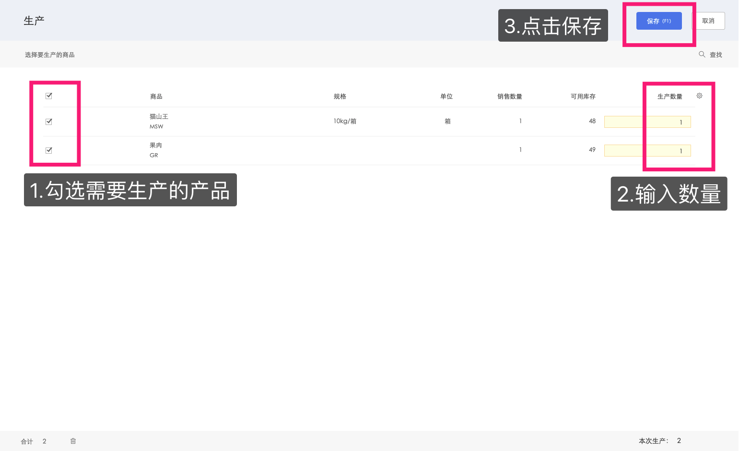
Task: Click the 商品 column header
Action: (156, 96)
